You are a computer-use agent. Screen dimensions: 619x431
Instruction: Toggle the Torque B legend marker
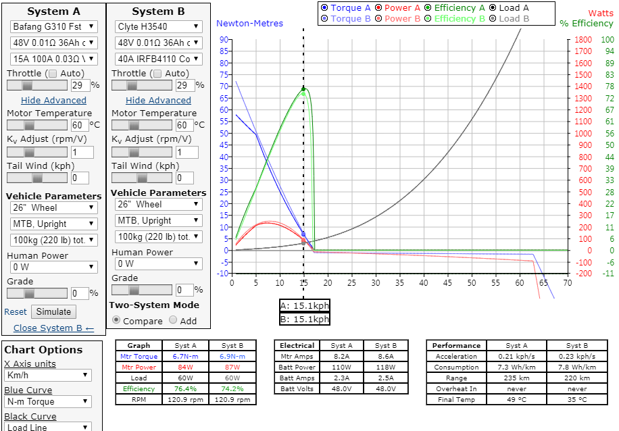click(x=324, y=19)
